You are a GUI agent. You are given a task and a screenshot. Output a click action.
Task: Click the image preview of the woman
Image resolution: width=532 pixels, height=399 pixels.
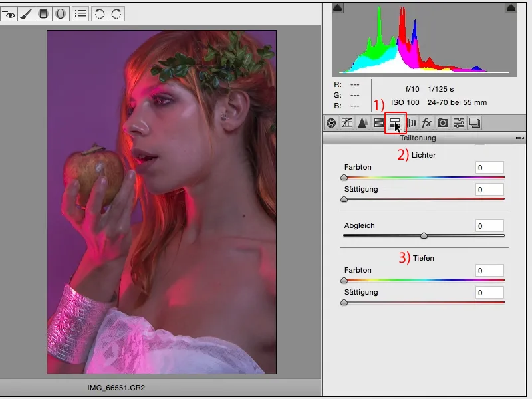(162, 202)
